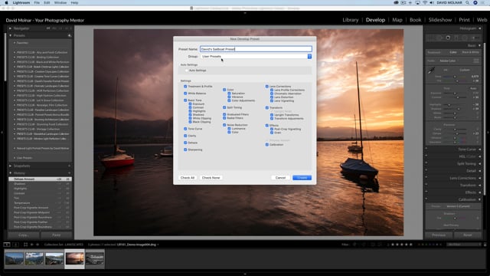This screenshot has width=490, height=276.
Task: Toggle the Post-Crop Vignetting checkbox
Action: click(272, 129)
